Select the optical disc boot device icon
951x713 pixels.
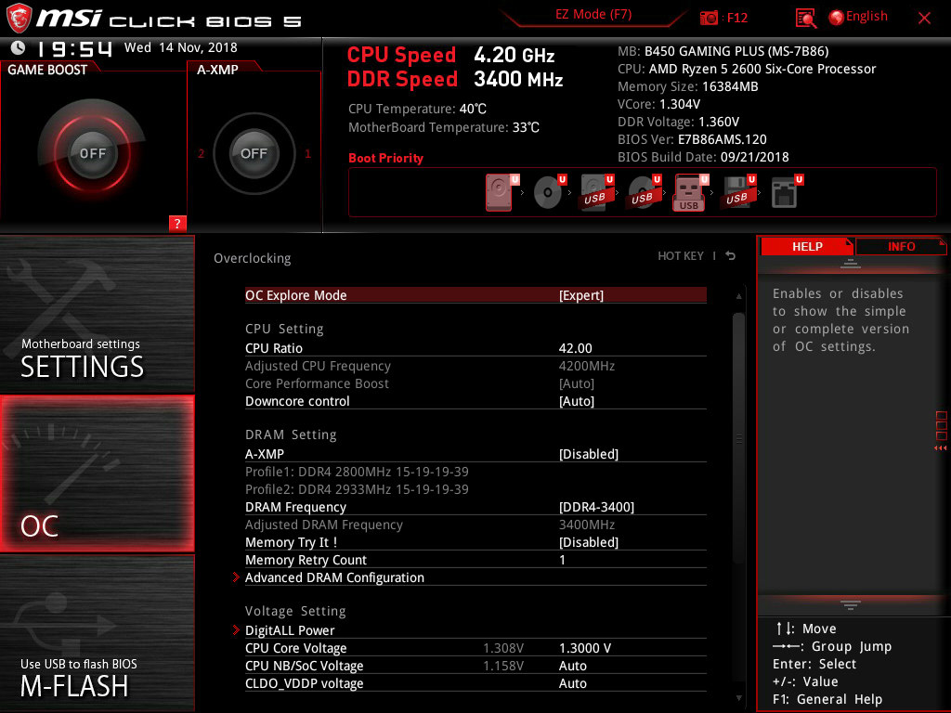coord(550,192)
